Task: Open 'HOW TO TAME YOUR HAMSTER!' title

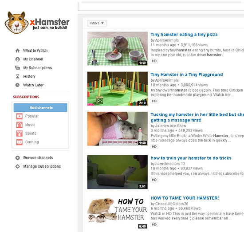Action: tap(185, 198)
